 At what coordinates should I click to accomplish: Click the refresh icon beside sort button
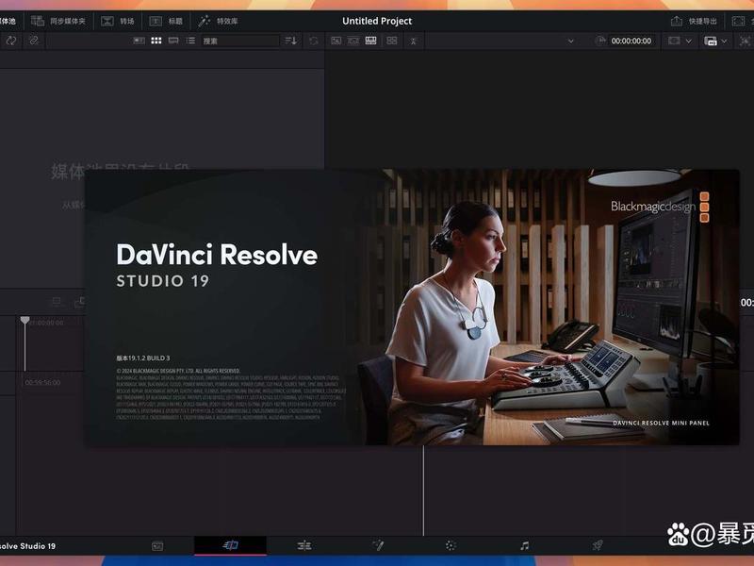(x=314, y=41)
